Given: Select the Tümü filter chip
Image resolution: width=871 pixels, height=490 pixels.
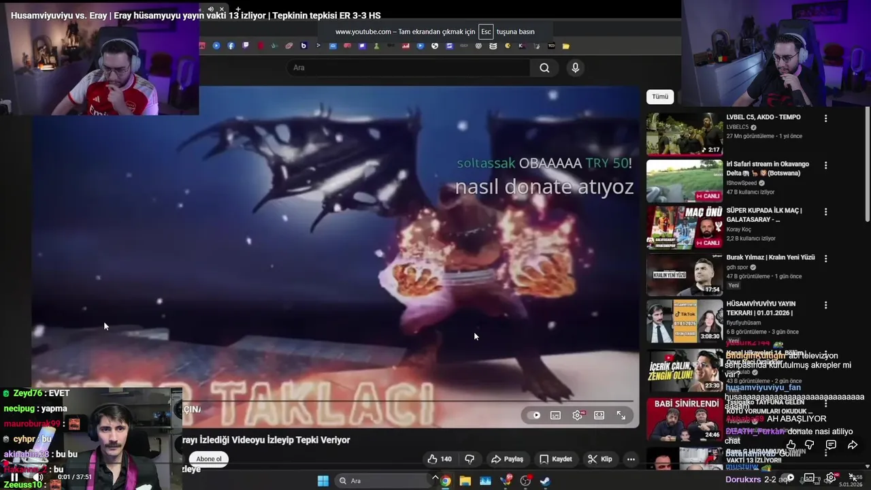Looking at the screenshot, I should [x=660, y=97].
